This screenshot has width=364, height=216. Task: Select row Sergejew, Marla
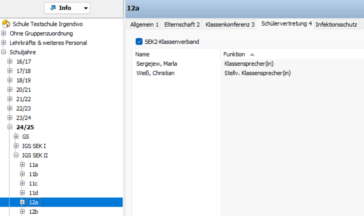click(x=156, y=64)
